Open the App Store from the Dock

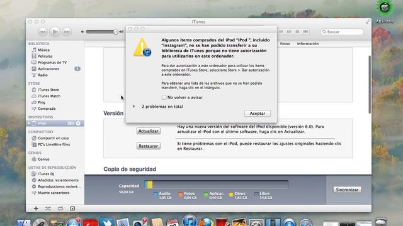click(x=74, y=222)
